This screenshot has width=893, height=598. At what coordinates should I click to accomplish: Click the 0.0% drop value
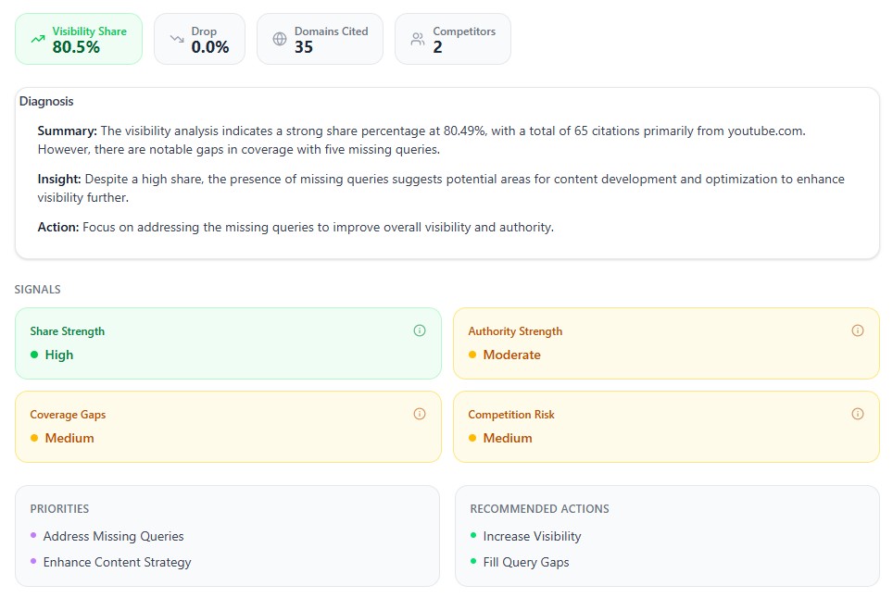coord(210,47)
